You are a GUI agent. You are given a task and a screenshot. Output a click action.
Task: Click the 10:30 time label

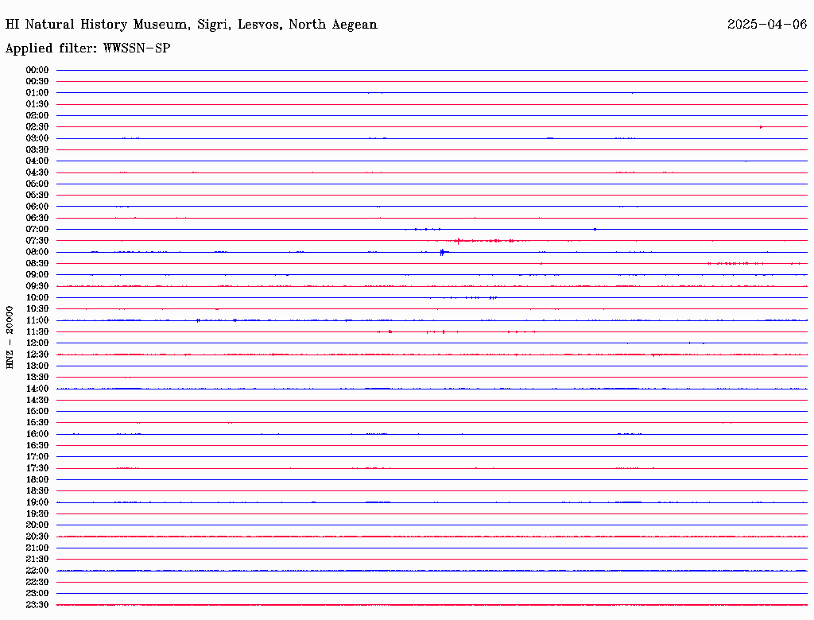[37, 309]
